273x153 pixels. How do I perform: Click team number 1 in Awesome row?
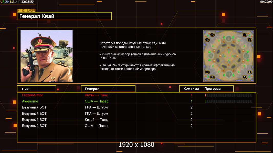pyautogui.click(x=191, y=101)
